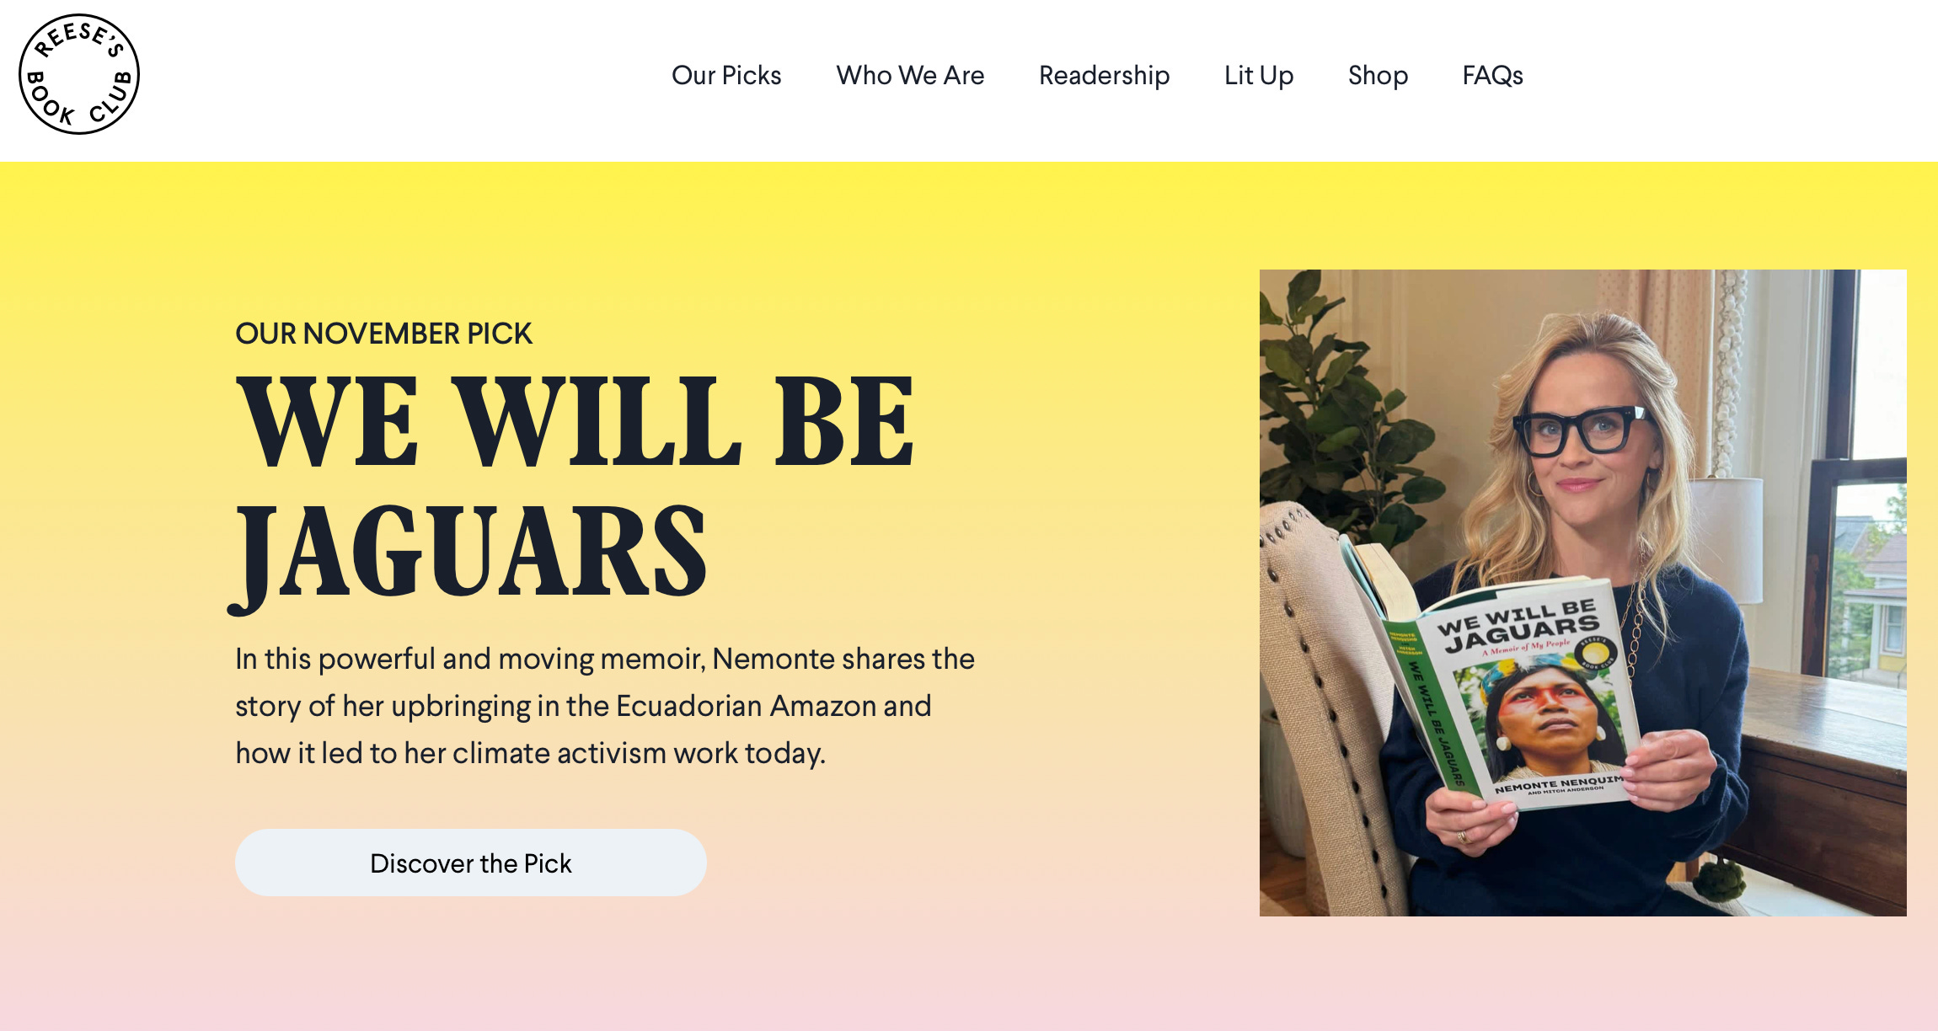Click the memoir description paragraph

click(605, 706)
